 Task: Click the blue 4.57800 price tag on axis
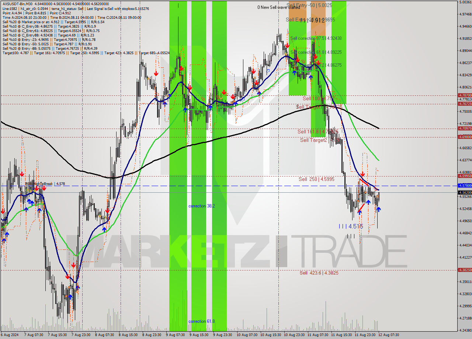(465, 186)
